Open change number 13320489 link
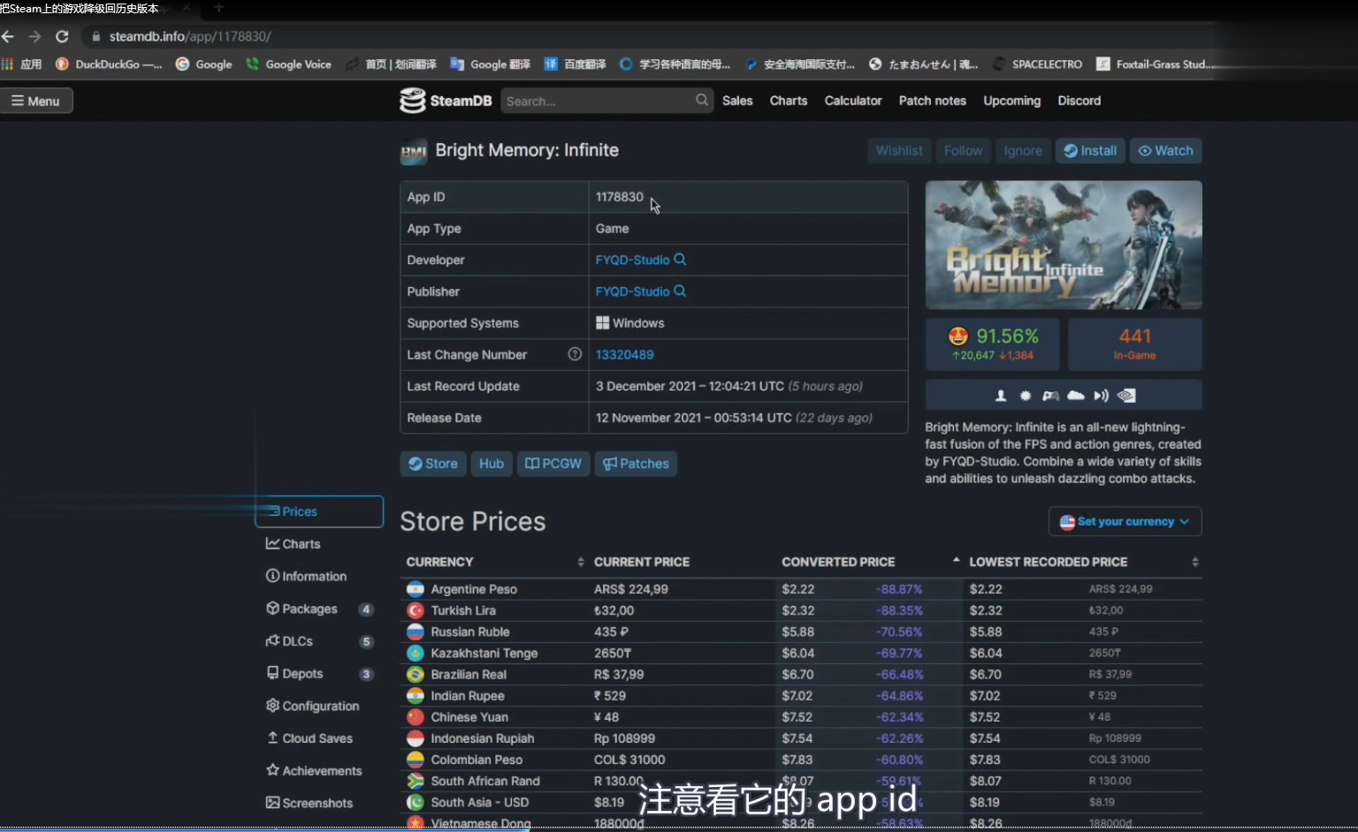 pyautogui.click(x=624, y=355)
